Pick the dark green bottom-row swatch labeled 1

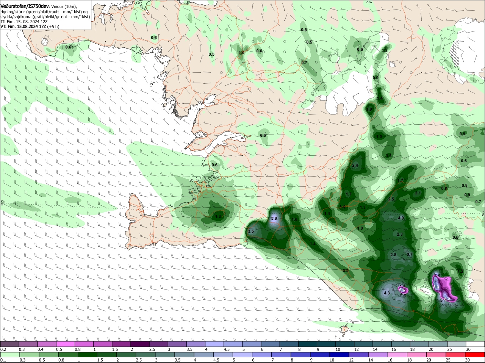tap(87, 355)
